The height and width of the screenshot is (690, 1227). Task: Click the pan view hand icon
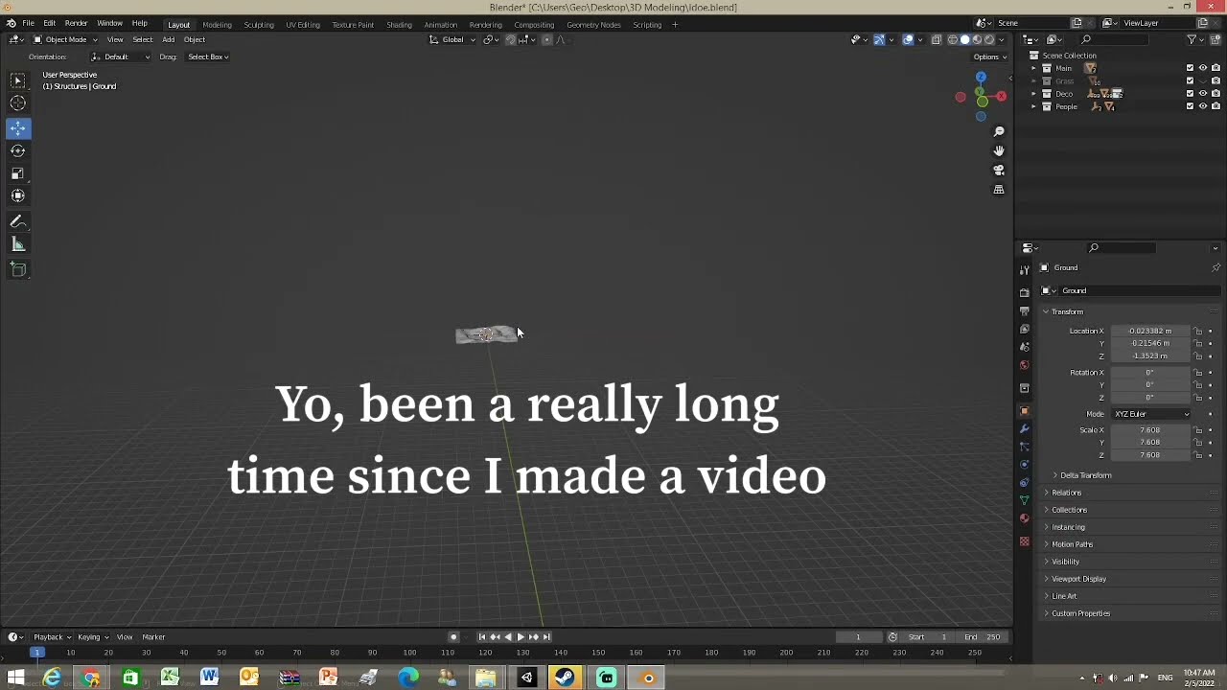[999, 150]
